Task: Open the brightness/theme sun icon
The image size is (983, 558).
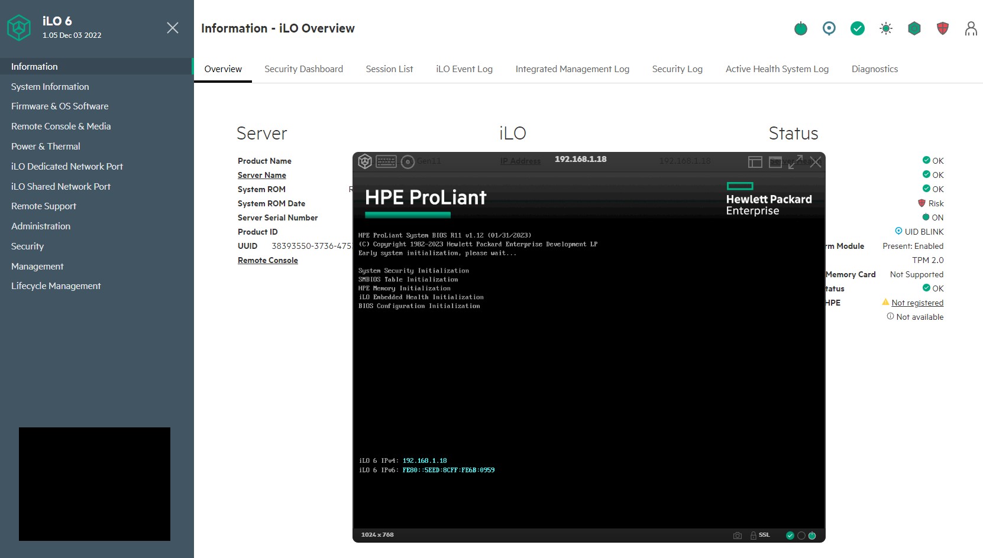Action: 886,28
